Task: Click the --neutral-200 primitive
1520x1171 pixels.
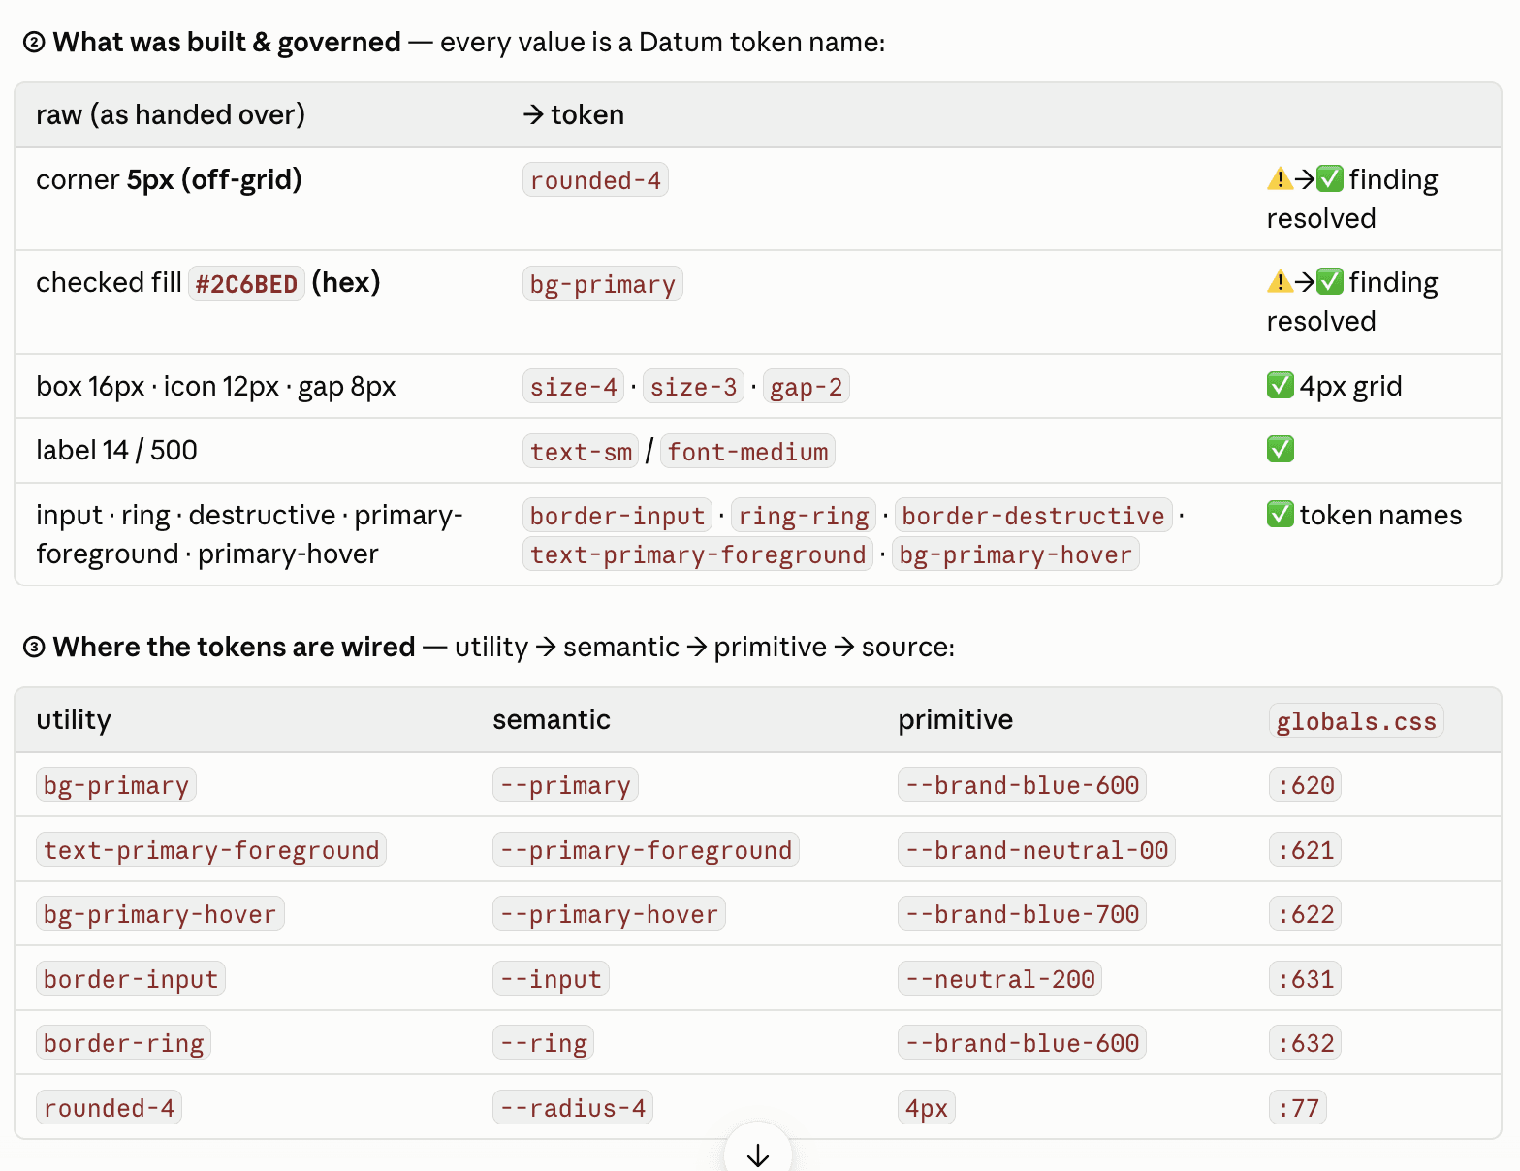Action: point(999,979)
